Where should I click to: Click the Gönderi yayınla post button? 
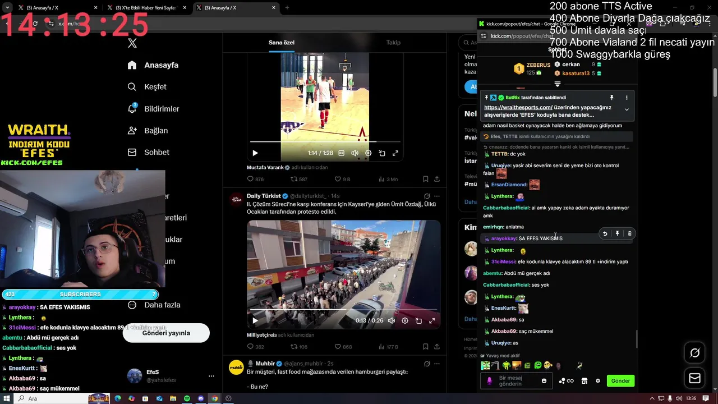pyautogui.click(x=166, y=333)
